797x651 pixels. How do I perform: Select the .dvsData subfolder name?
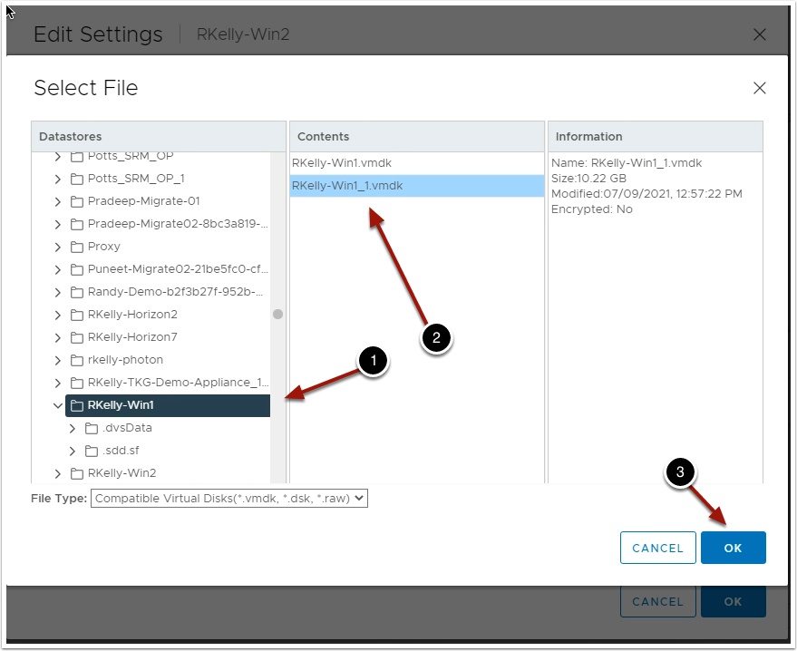[127, 428]
